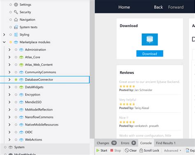Expand the DatabaseConnector module
195x155 pixels.
point(9,80)
